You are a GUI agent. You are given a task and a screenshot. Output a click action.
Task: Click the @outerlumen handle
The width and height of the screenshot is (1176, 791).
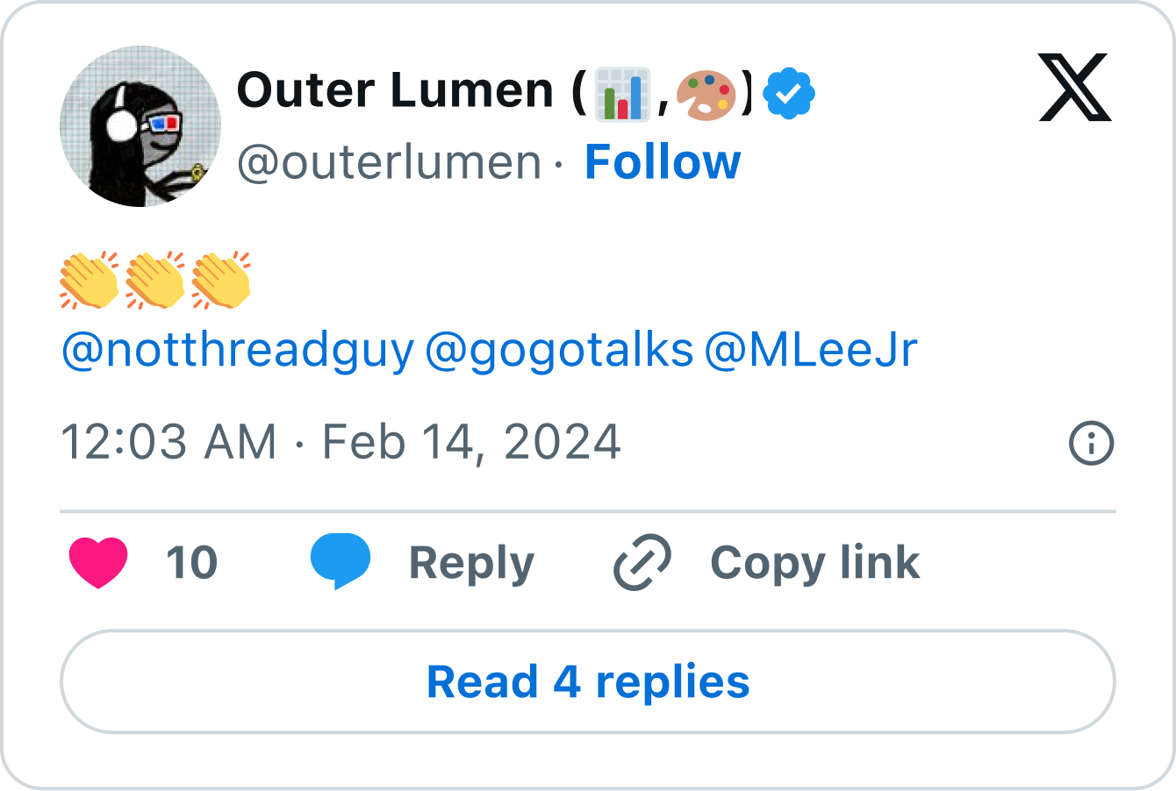(x=390, y=163)
